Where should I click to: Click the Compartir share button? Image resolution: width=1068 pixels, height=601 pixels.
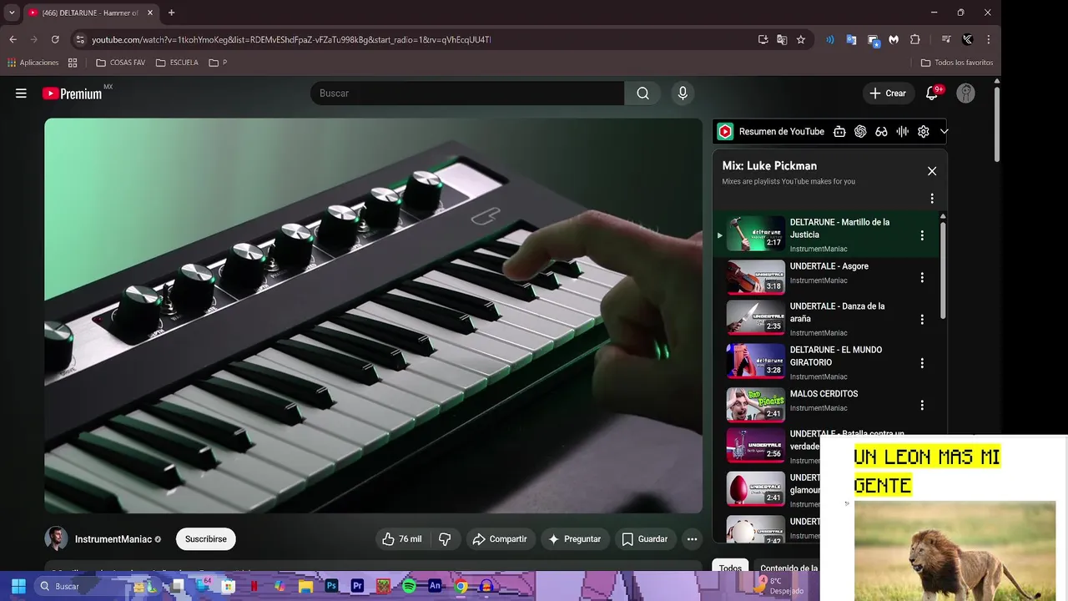[500, 539]
